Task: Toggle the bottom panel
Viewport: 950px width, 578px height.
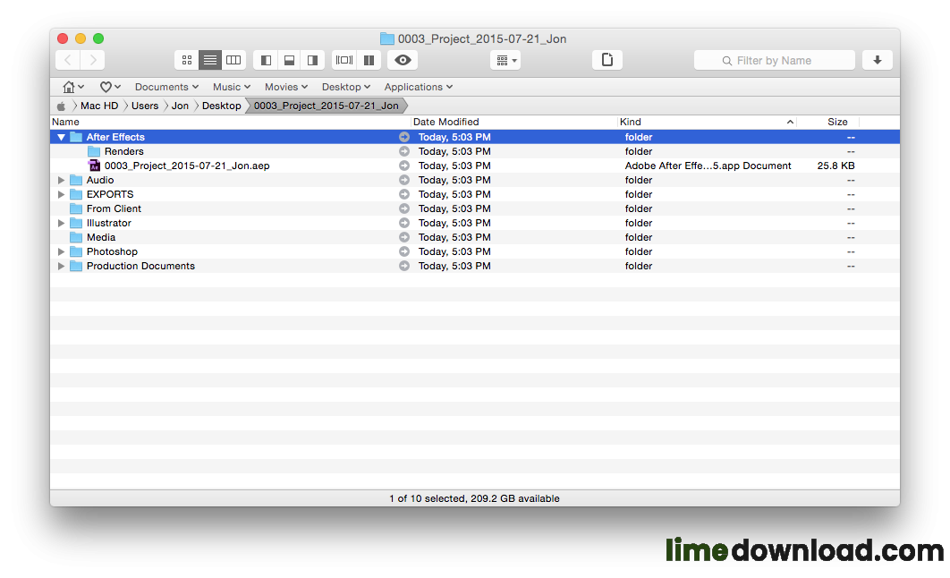Action: tap(289, 60)
